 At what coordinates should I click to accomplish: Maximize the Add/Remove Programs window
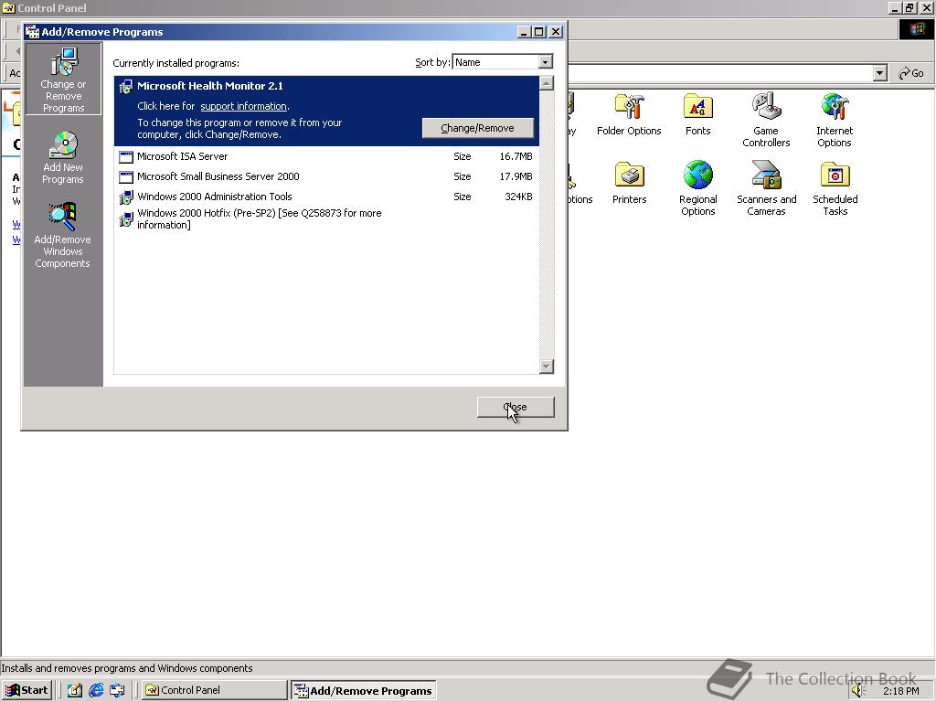tap(539, 32)
